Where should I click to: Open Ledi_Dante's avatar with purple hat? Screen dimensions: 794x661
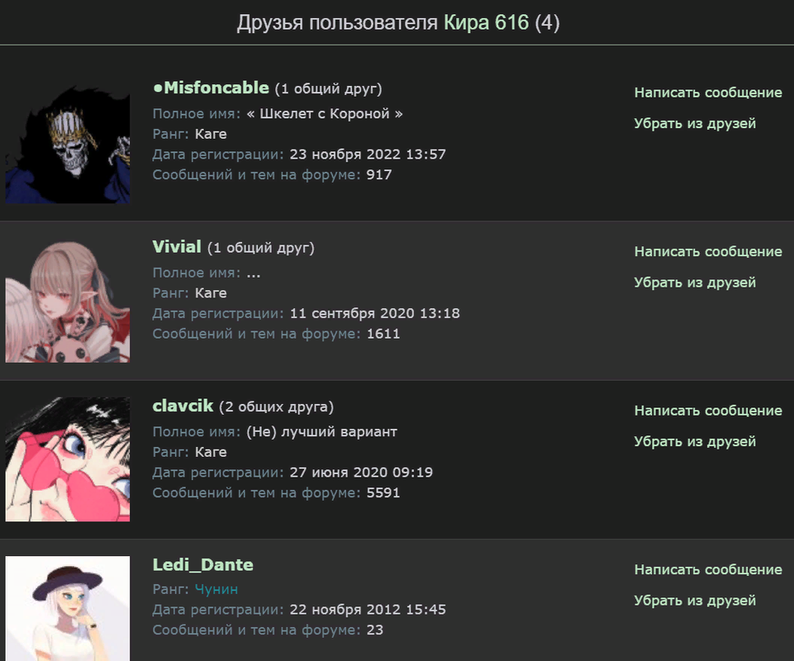click(x=68, y=608)
